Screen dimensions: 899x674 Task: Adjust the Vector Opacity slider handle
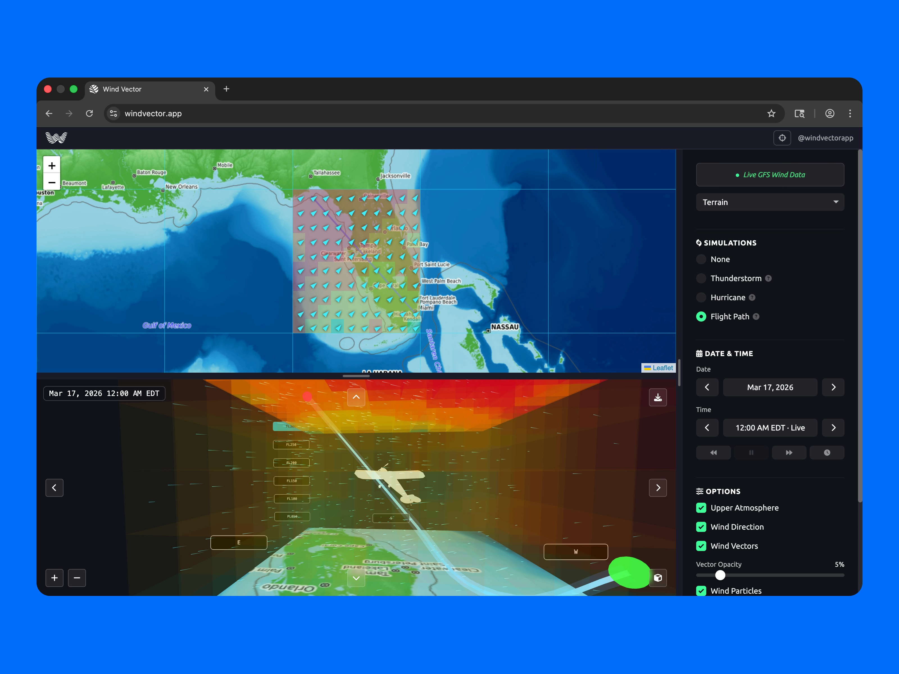720,575
